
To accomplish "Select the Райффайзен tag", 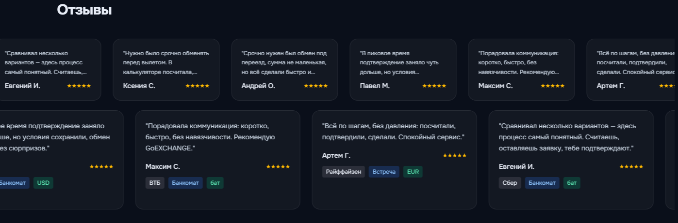I will click(x=344, y=172).
